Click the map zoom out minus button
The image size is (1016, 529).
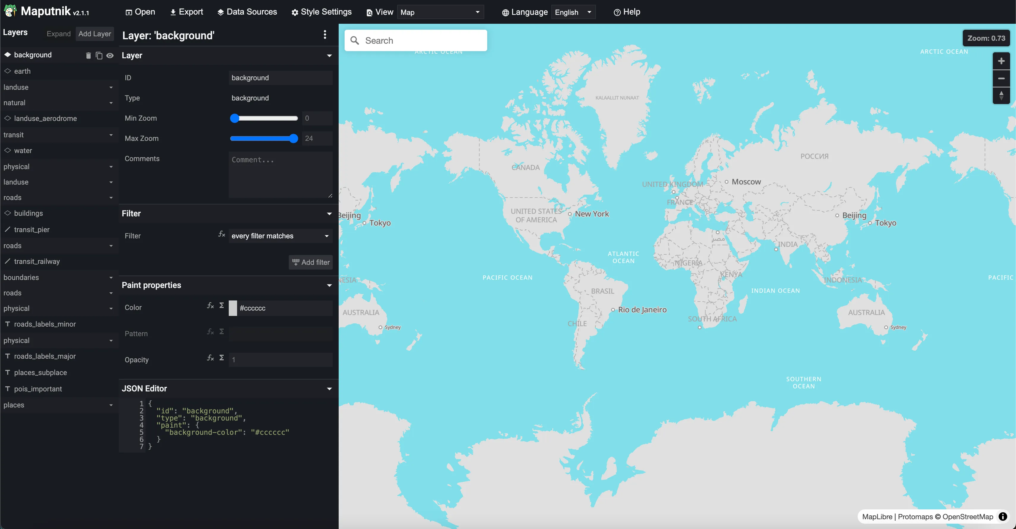[x=1001, y=78]
